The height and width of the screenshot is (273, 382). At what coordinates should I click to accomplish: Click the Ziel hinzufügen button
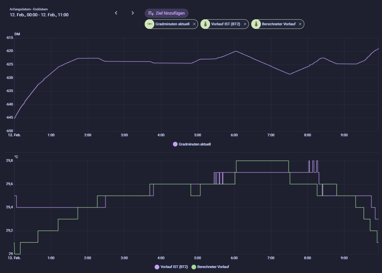167,13
